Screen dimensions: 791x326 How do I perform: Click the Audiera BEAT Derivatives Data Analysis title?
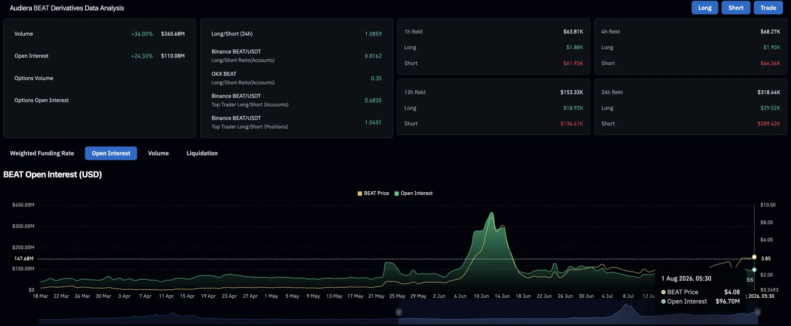(67, 8)
